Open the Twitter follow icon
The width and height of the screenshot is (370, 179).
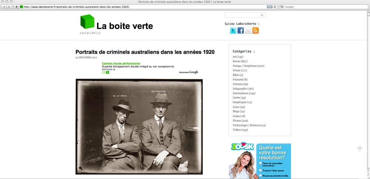(x=233, y=31)
